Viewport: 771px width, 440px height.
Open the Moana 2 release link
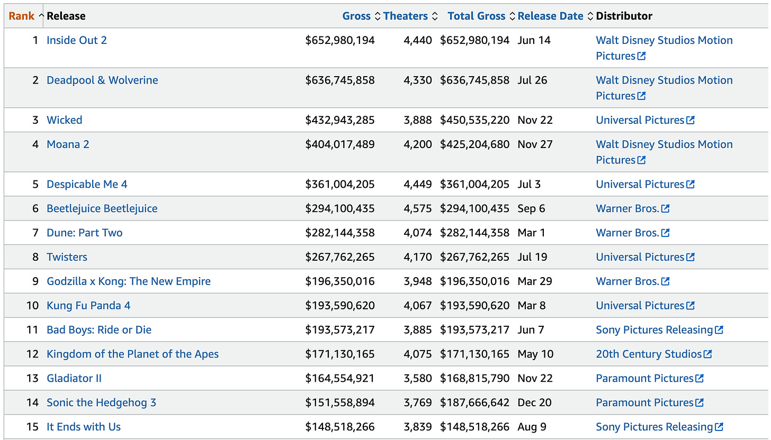tap(68, 144)
